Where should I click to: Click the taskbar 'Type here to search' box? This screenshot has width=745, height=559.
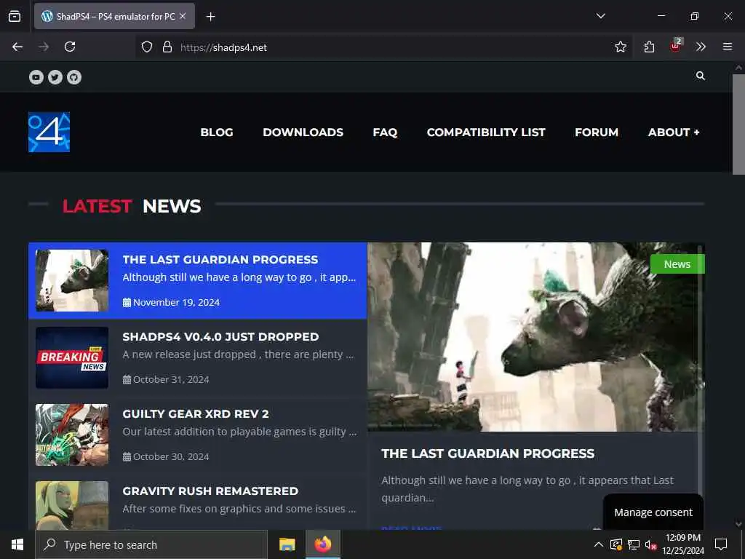(x=151, y=544)
